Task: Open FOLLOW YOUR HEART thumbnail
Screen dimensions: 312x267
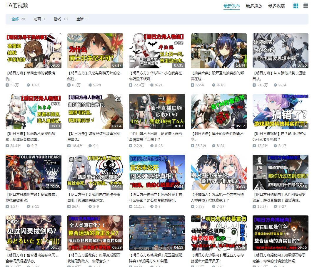Action: tap(34, 172)
